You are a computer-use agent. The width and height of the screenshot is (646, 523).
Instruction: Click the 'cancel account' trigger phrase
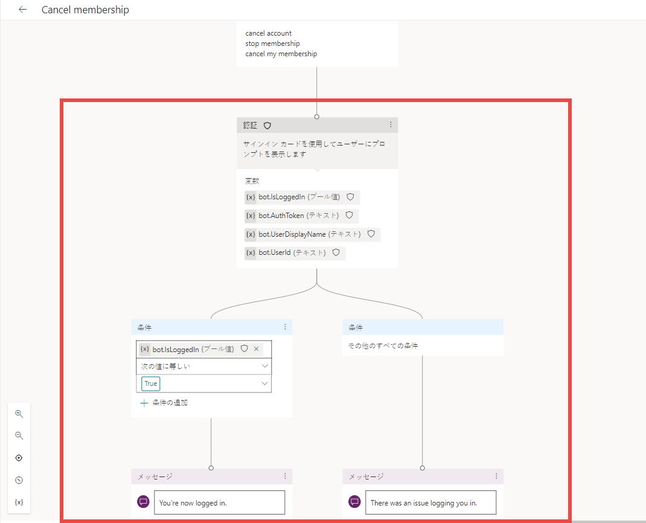coord(269,33)
